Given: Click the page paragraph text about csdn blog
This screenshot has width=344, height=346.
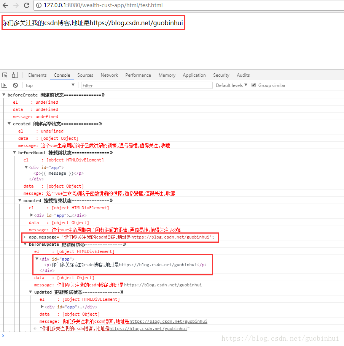Looking at the screenshot, I should [92, 23].
